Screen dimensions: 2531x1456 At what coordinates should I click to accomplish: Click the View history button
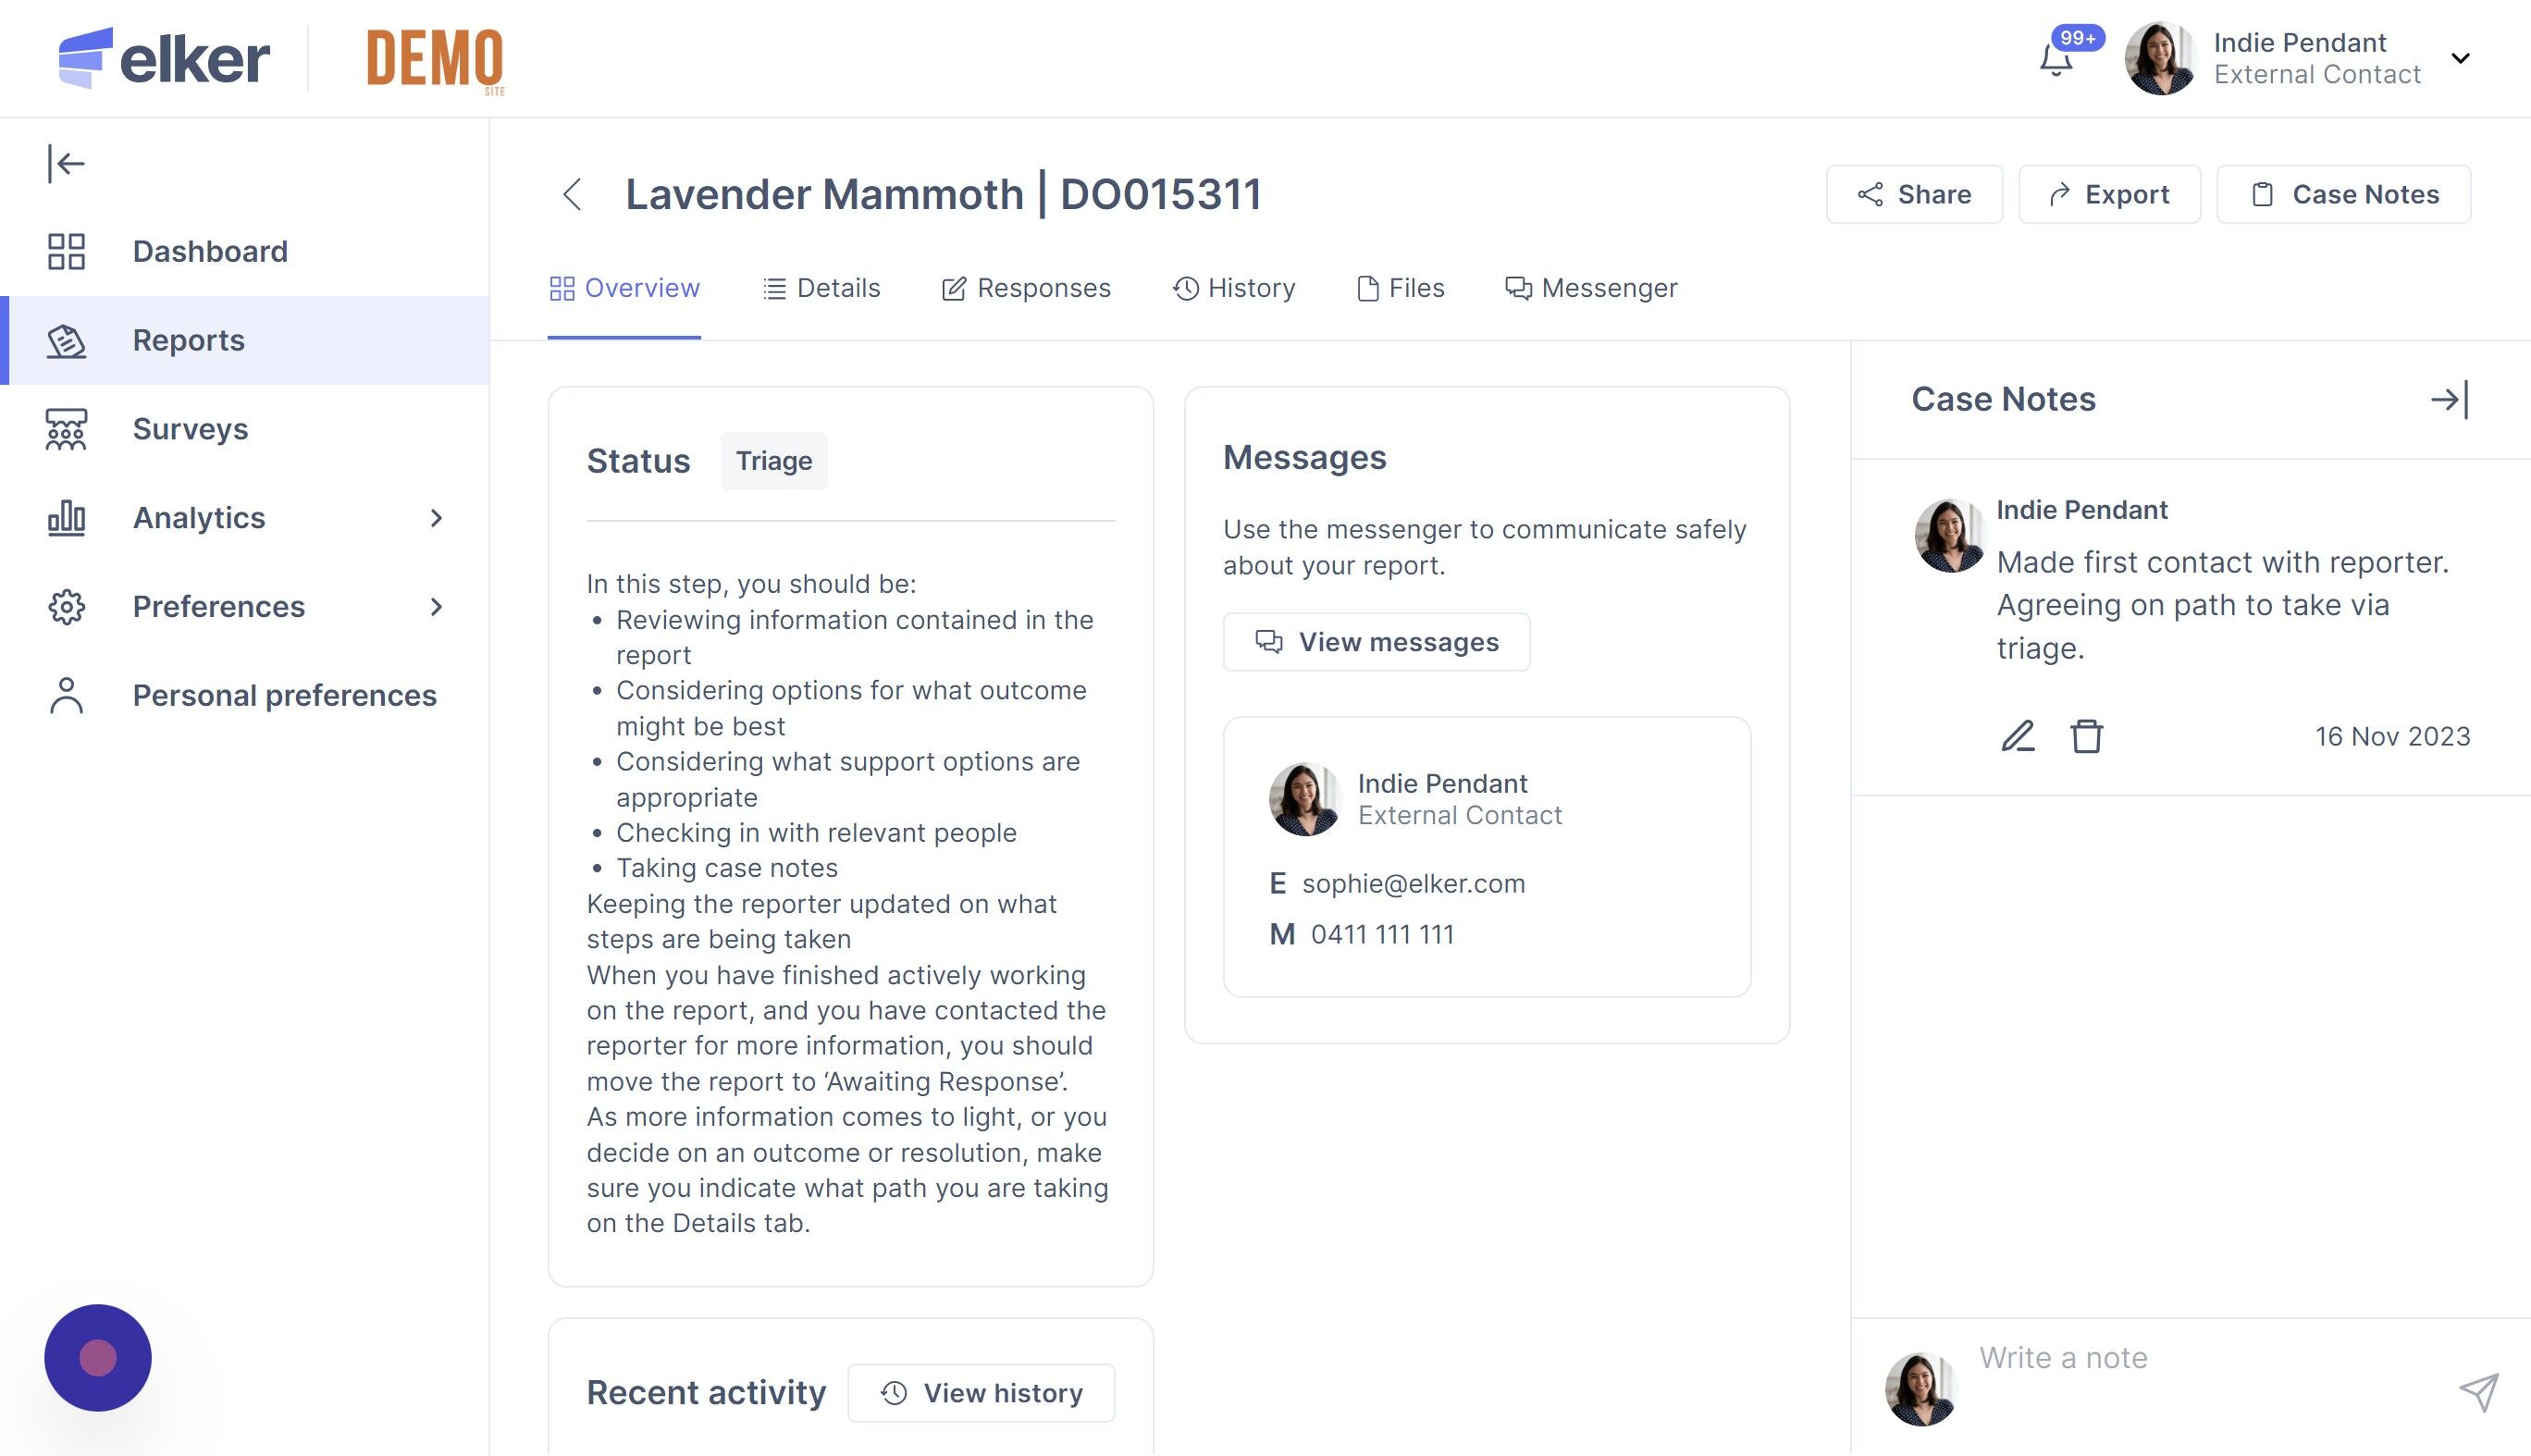981,1392
